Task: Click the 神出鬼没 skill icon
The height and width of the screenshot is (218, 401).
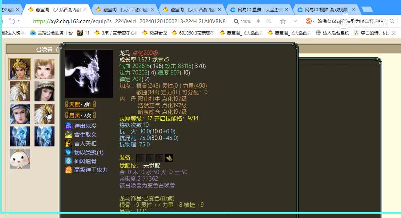Action: (69, 126)
